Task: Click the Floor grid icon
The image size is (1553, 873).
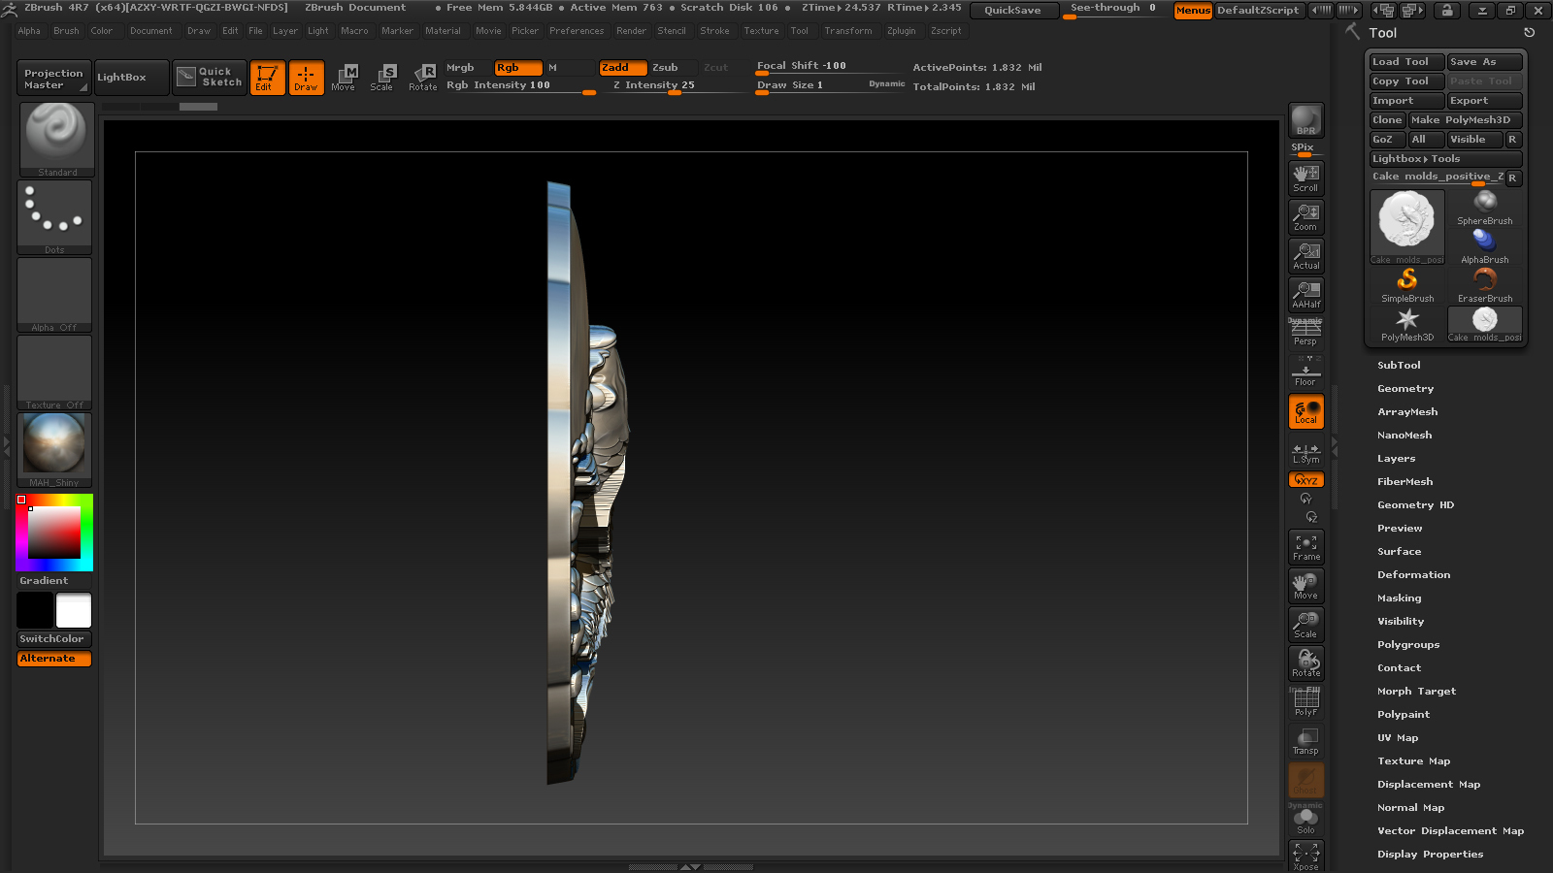Action: point(1305,371)
